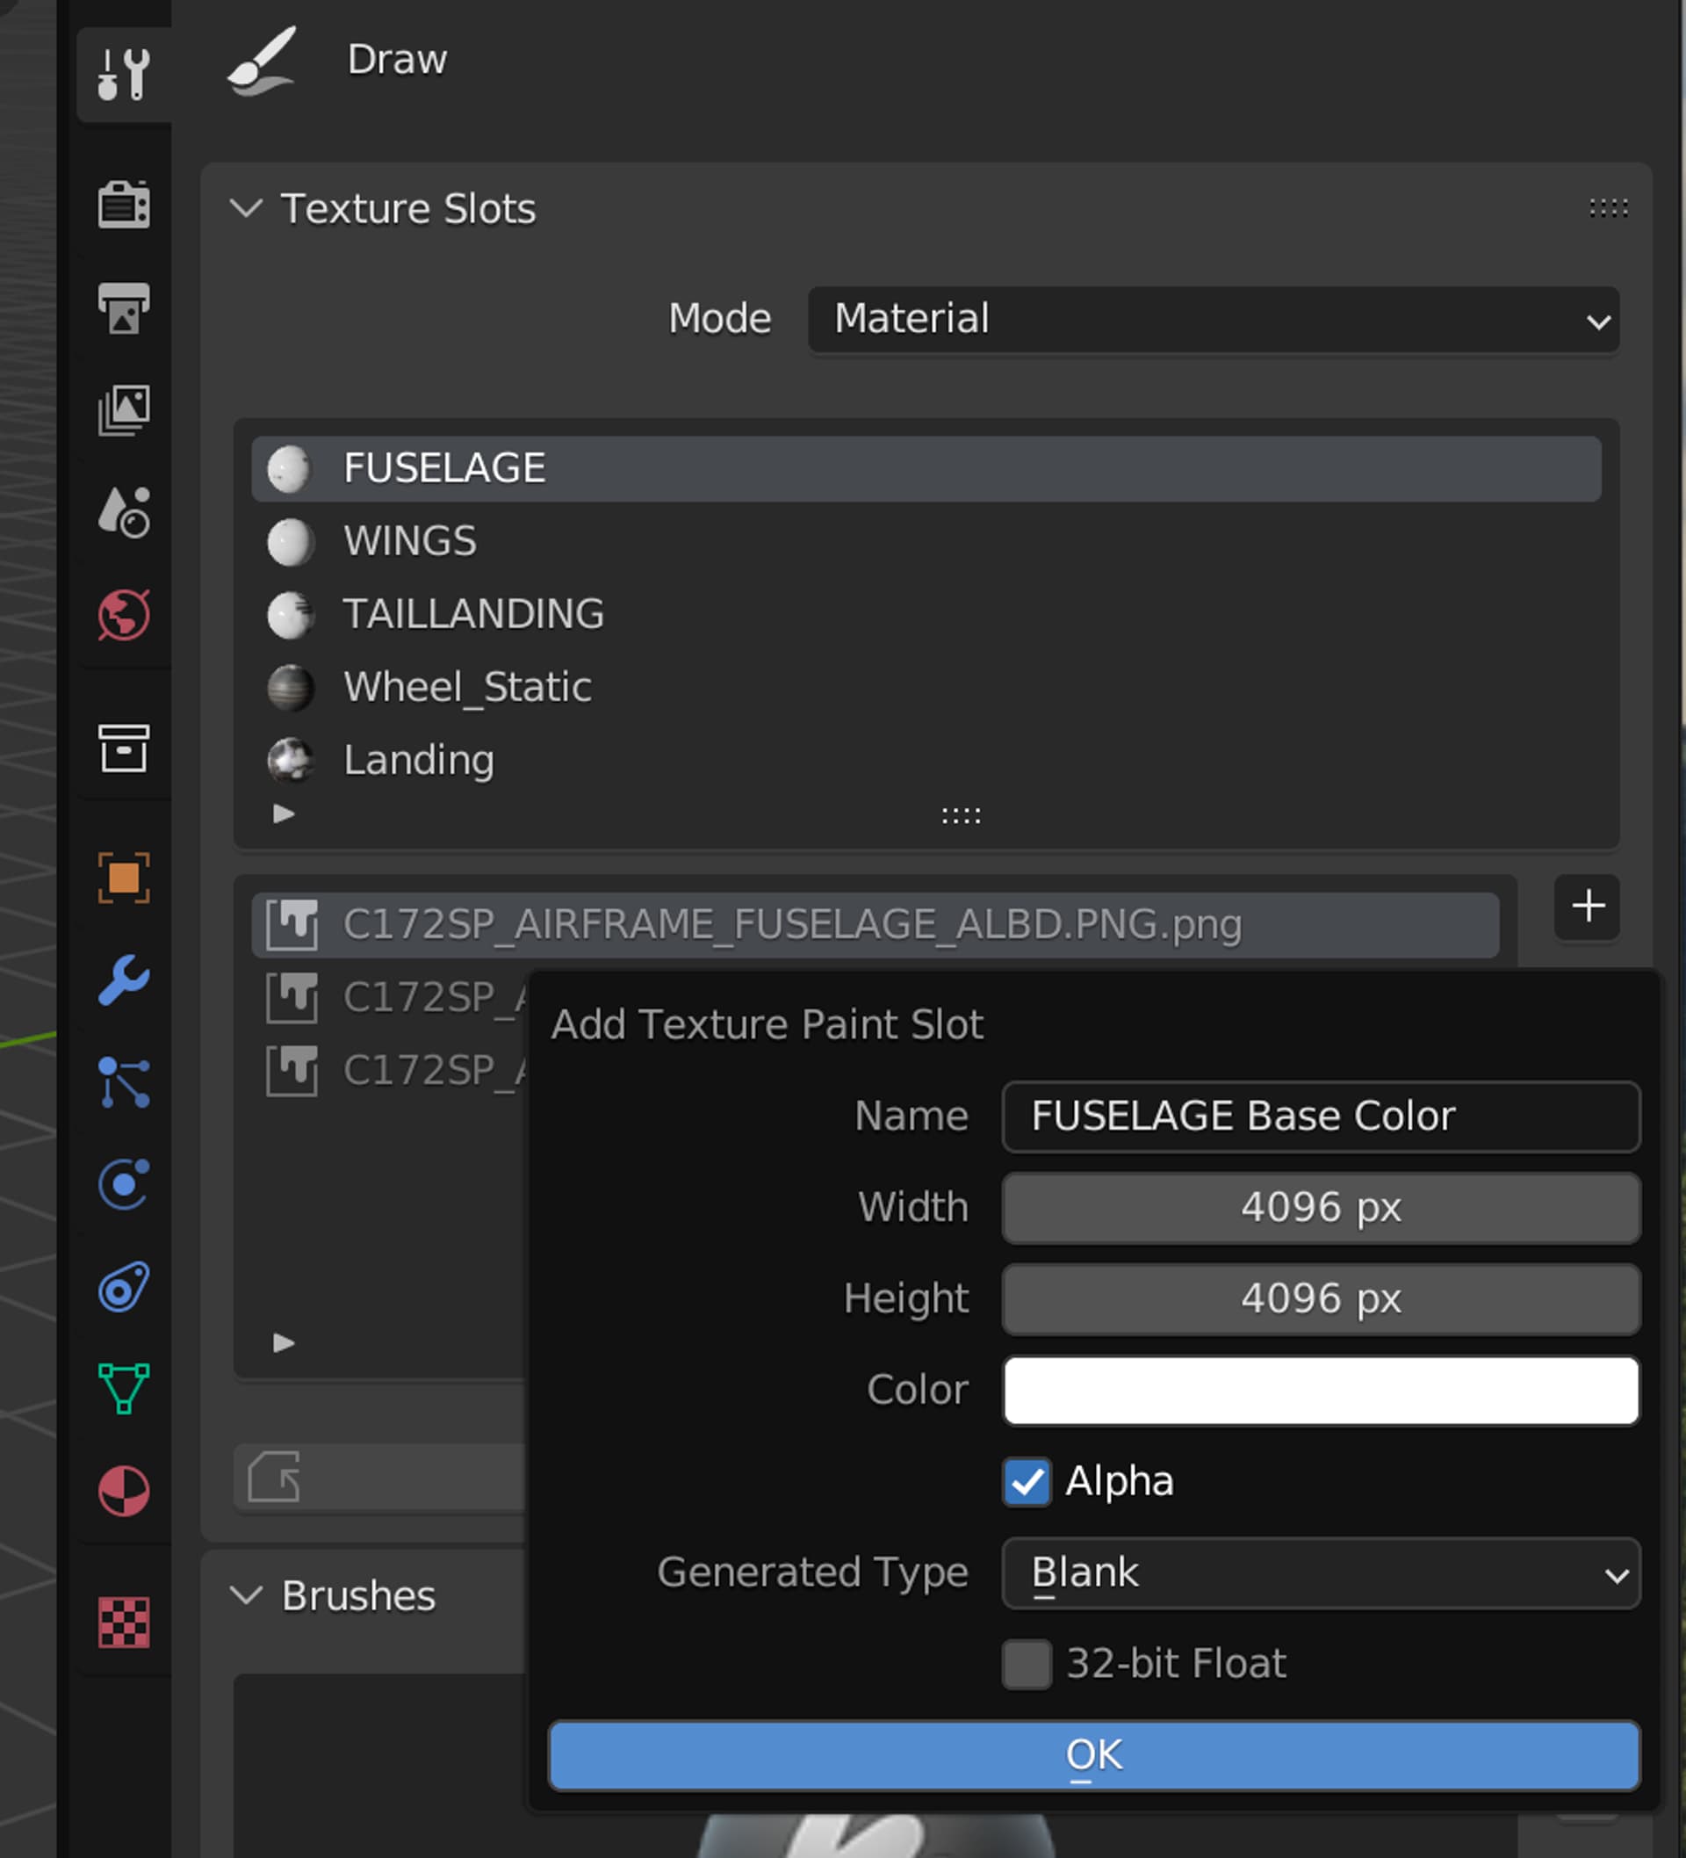Open Generated Type dropdown showing Blank
Screen dimensions: 1686x1858
[x=1322, y=1573]
